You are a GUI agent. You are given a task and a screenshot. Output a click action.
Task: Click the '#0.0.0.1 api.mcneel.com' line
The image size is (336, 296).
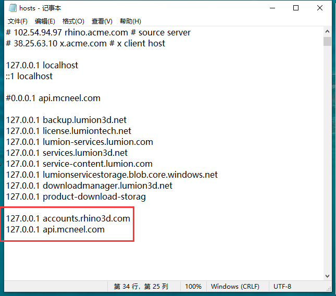point(53,98)
